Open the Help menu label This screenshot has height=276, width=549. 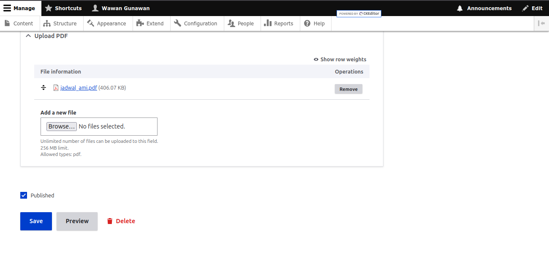(x=319, y=24)
